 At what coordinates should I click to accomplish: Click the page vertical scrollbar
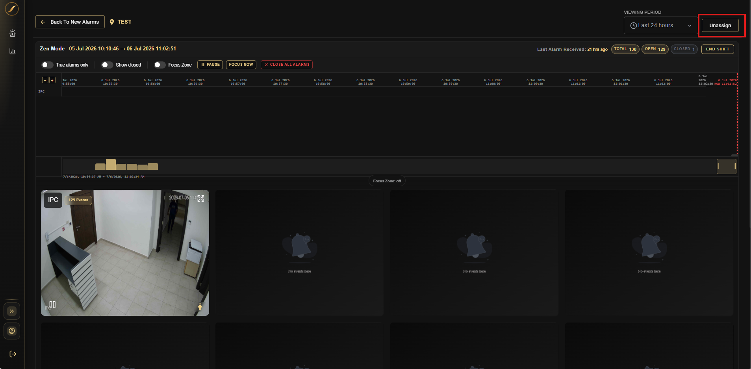pos(750,114)
